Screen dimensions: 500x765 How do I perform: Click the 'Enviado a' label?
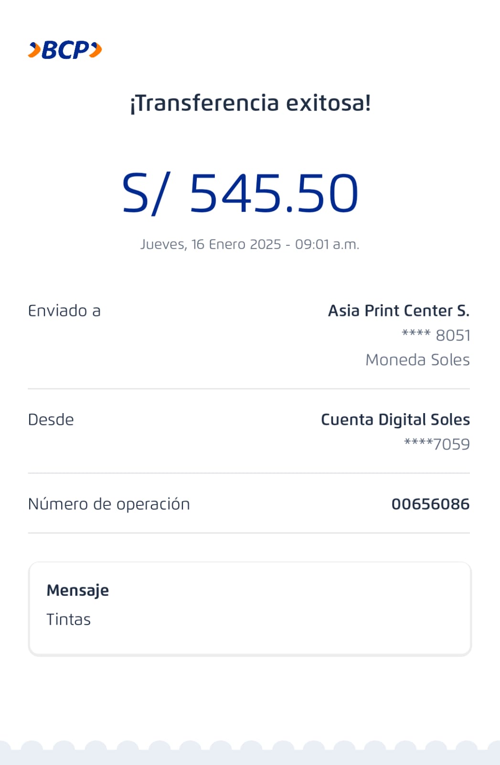64,311
